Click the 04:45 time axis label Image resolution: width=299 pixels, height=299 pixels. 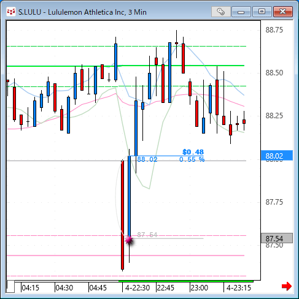pos(98,288)
